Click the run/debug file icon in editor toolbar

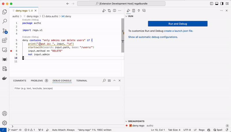point(104,11)
